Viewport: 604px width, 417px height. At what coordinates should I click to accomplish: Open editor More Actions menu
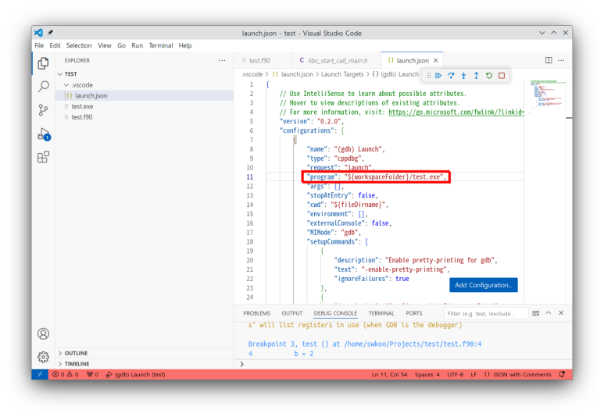click(561, 60)
